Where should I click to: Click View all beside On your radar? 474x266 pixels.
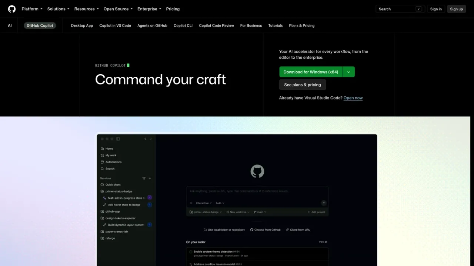point(323,242)
